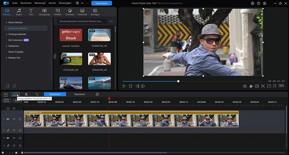Click the Keyframes button
Viewport: 289px width, 155px height.
pyautogui.click(x=79, y=94)
